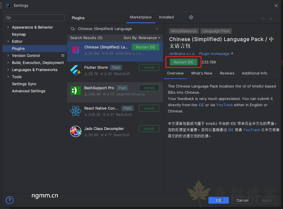The width and height of the screenshot is (283, 209).
Task: Install the React Native Console plugin
Action: [149, 108]
